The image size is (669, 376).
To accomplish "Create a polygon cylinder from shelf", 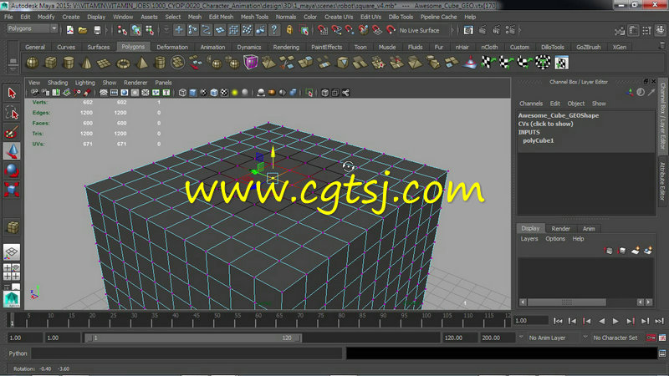I will coord(69,64).
